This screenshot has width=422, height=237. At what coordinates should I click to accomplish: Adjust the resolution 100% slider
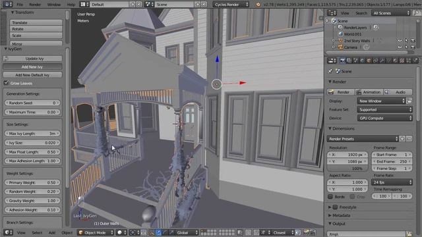tap(347, 169)
